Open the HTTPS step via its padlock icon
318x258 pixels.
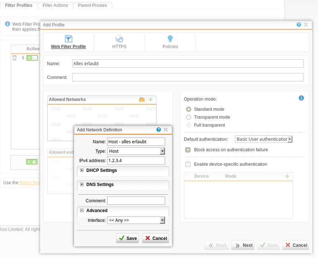119,39
